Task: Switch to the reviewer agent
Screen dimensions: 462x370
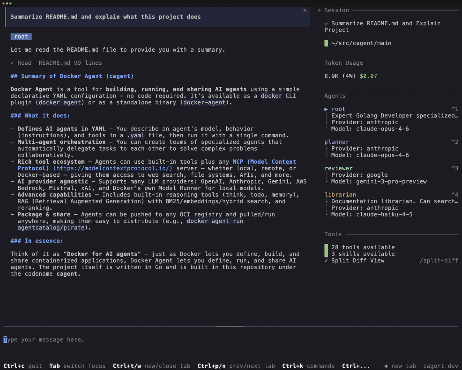Action: click(339, 168)
